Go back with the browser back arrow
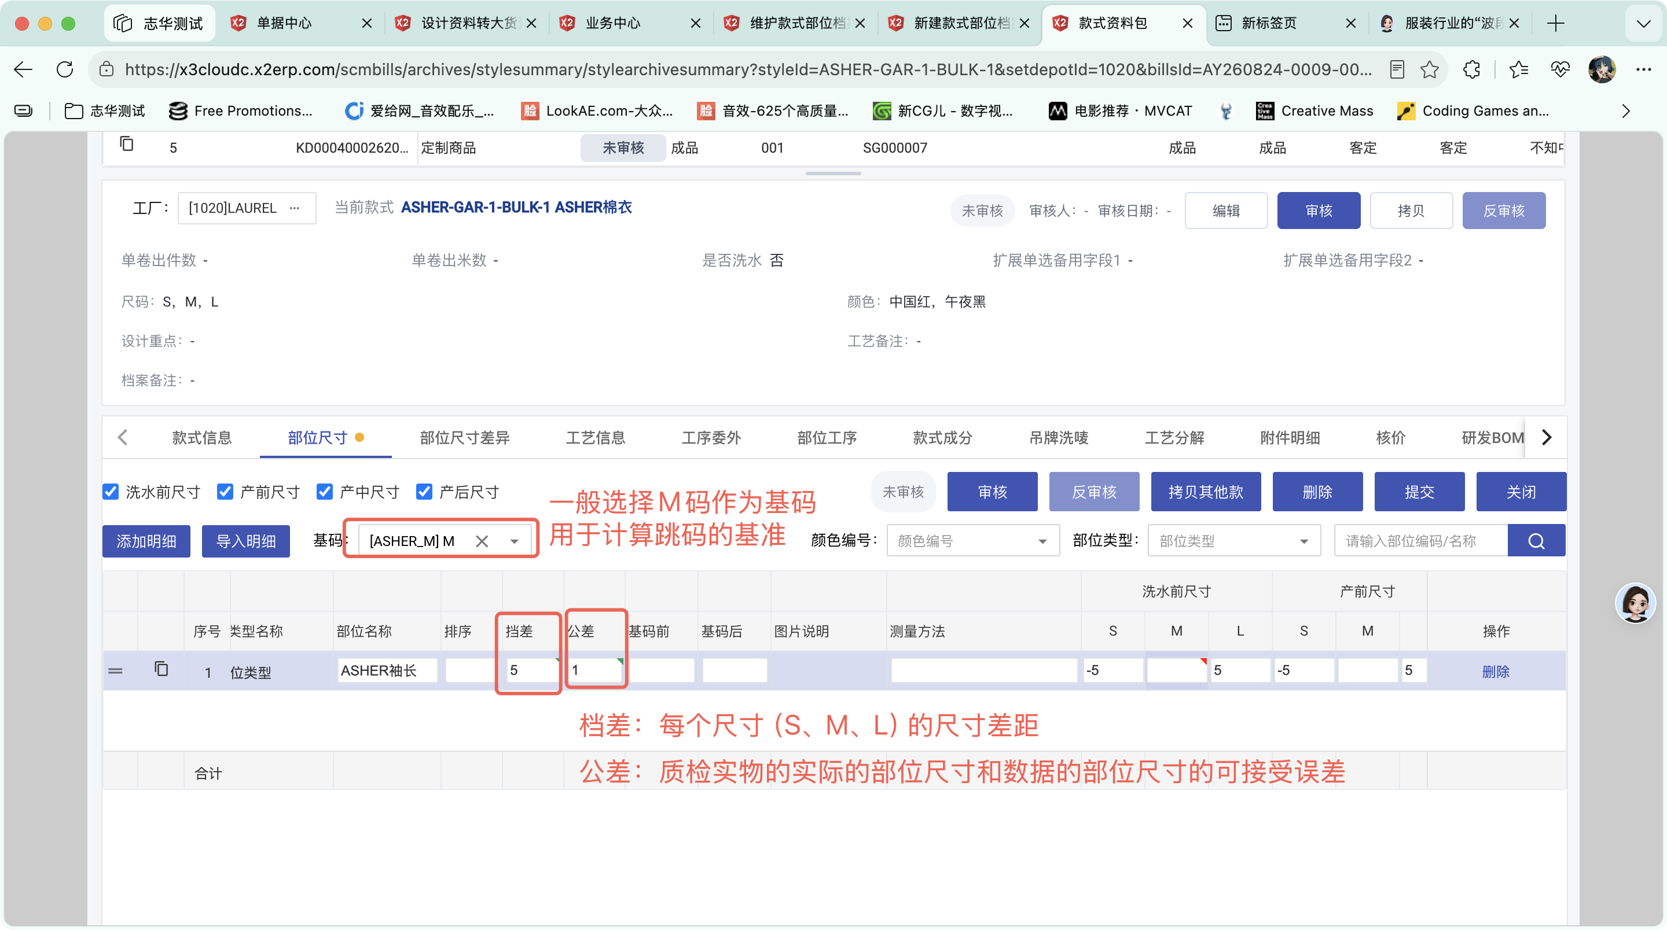Image resolution: width=1667 pixels, height=930 pixels. tap(23, 69)
